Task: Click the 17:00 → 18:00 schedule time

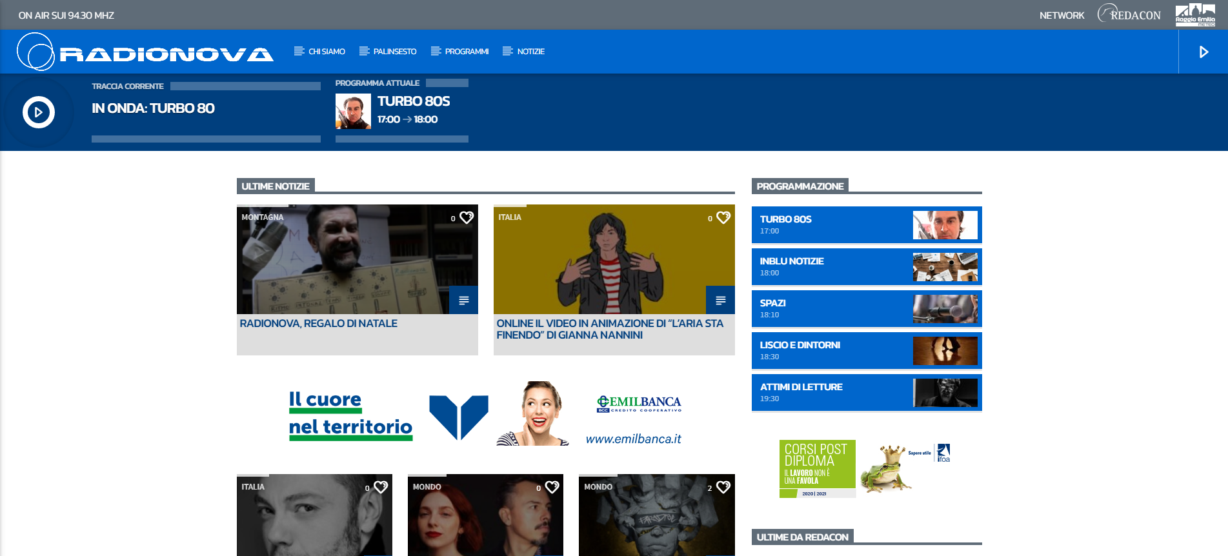Action: coord(407,119)
